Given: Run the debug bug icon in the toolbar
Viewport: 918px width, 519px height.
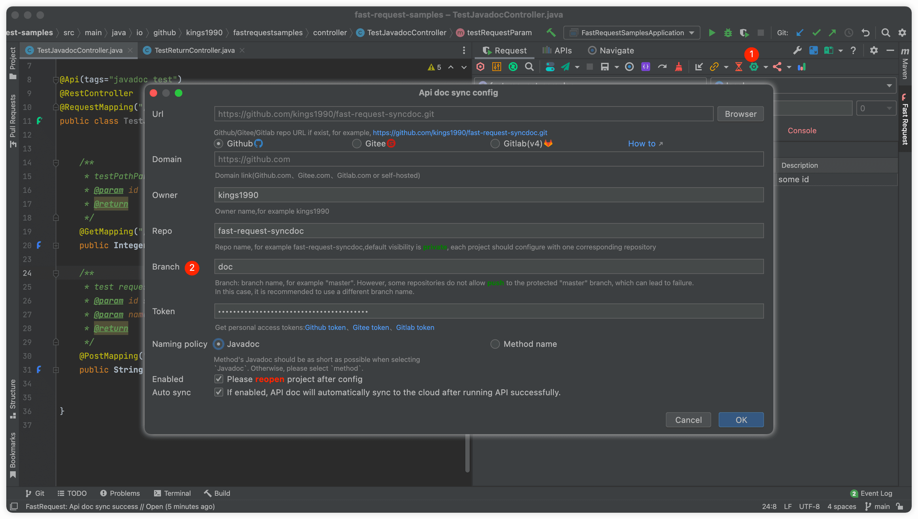Looking at the screenshot, I should pyautogui.click(x=727, y=32).
